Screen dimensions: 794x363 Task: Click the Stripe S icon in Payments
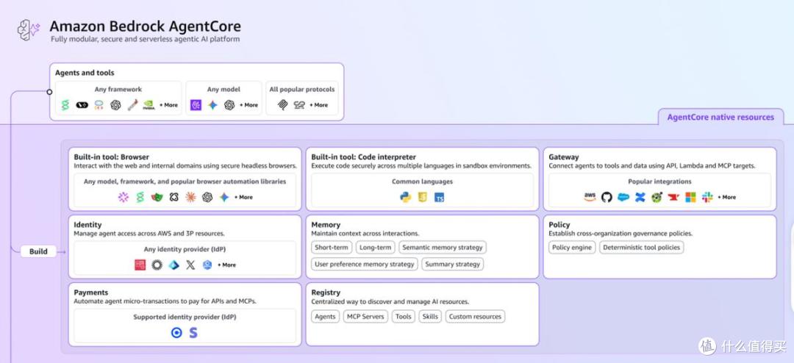(x=193, y=333)
